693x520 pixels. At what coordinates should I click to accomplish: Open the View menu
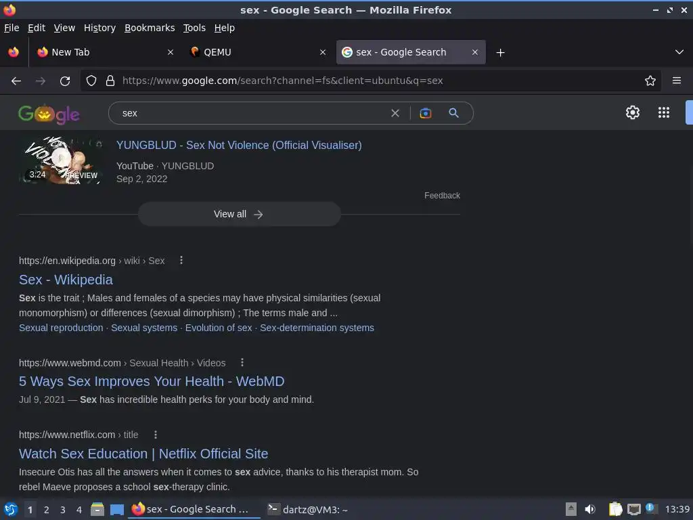tap(64, 28)
